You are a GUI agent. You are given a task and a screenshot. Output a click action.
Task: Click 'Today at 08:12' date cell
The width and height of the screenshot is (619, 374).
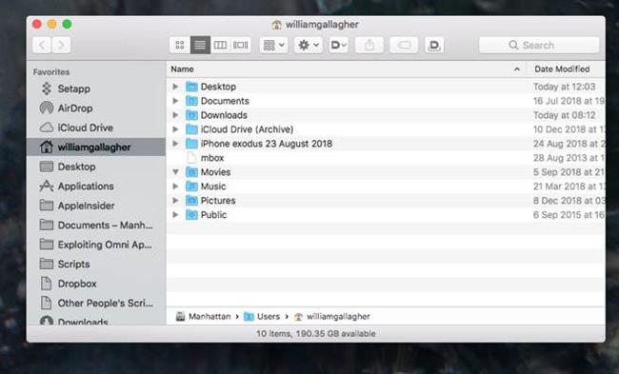(x=564, y=115)
